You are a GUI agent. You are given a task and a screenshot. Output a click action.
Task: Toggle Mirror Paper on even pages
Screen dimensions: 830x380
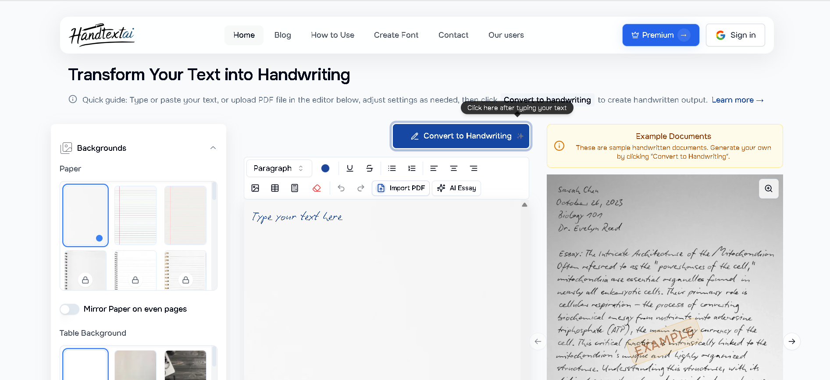click(69, 309)
